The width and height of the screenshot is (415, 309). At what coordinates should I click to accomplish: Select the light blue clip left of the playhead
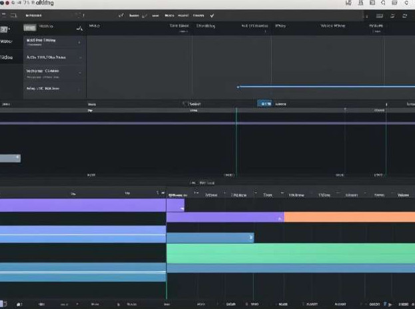pyautogui.click(x=83, y=234)
